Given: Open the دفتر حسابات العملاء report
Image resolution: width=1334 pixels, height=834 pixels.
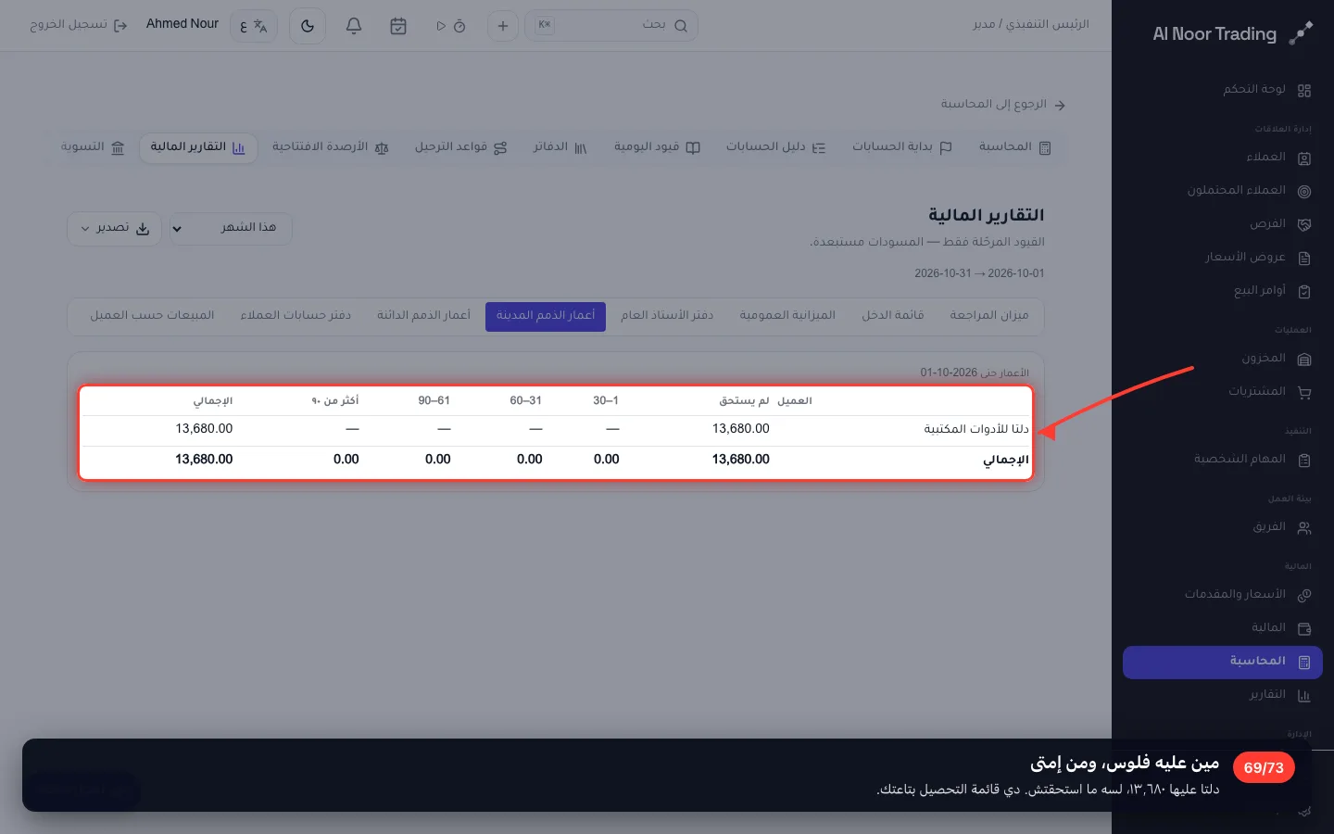Looking at the screenshot, I should point(296,316).
